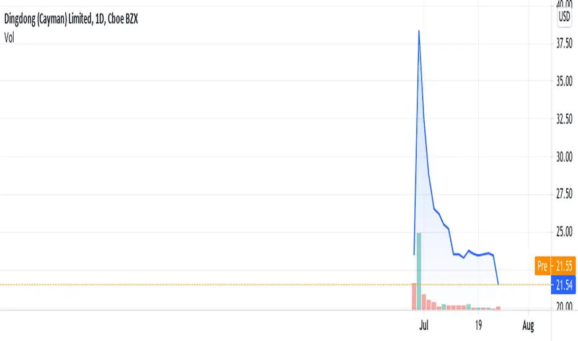Click the orange Pre 21.55 price label

pyautogui.click(x=555, y=266)
